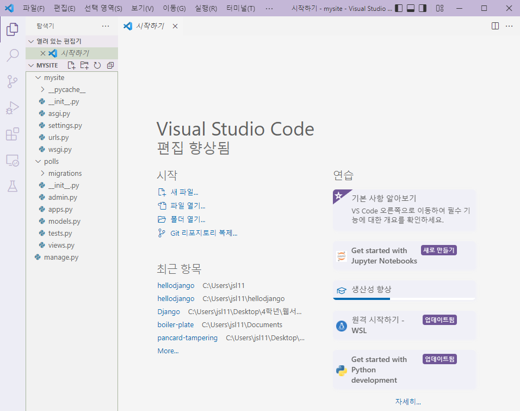The height and width of the screenshot is (411, 520).
Task: Open the Testing flask view
Action: click(13, 186)
